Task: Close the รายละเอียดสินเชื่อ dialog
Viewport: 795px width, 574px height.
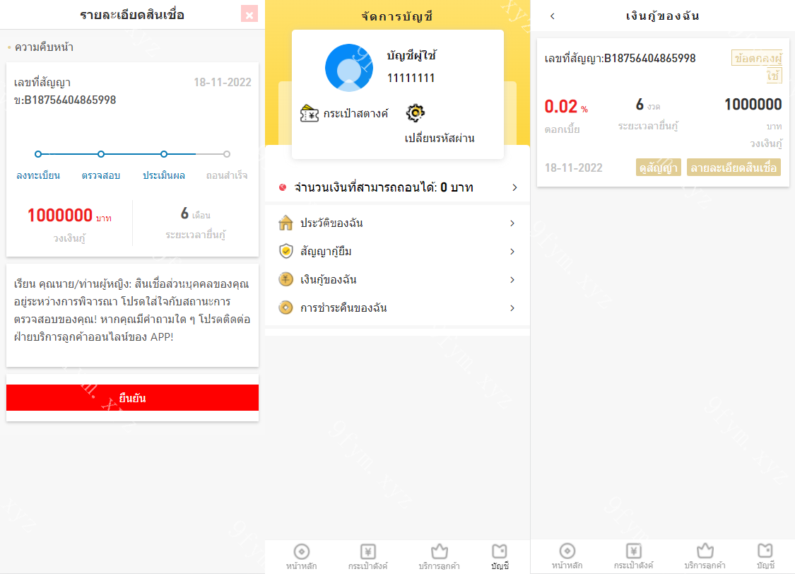Action: point(249,14)
